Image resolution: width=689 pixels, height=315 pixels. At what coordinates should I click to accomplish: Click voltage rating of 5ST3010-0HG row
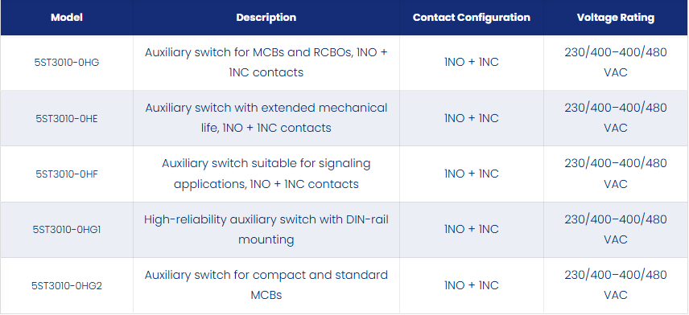coord(616,63)
